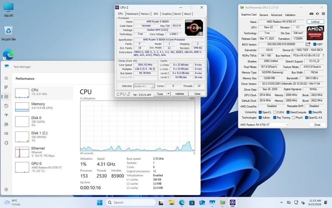
Task: Select GPU 0 Radeon RX 6700 XT entry
Action: 44,167
